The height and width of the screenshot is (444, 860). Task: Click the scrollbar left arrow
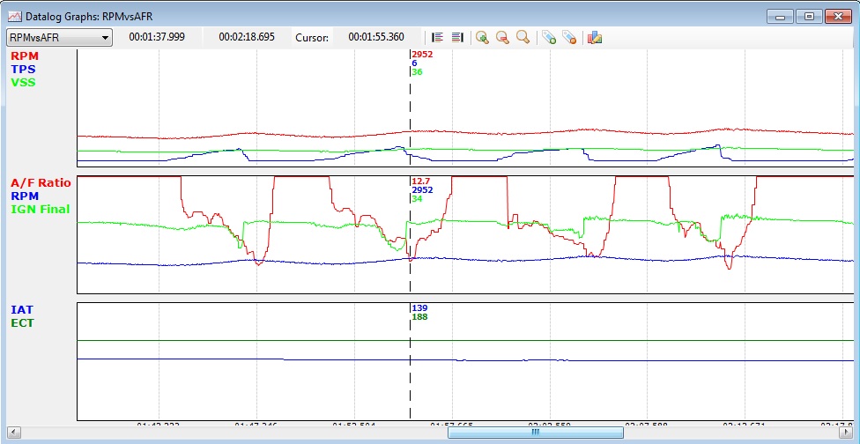(12, 433)
